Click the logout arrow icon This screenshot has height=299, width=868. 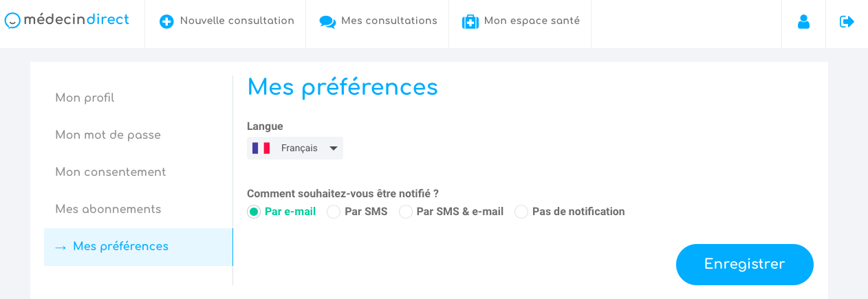tap(847, 21)
